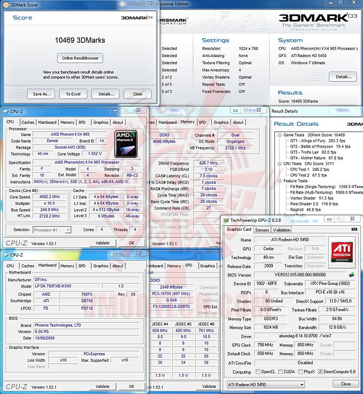Click the GPU-Z screenshot camera icon
This screenshot has height=394, width=363.
click(354, 229)
